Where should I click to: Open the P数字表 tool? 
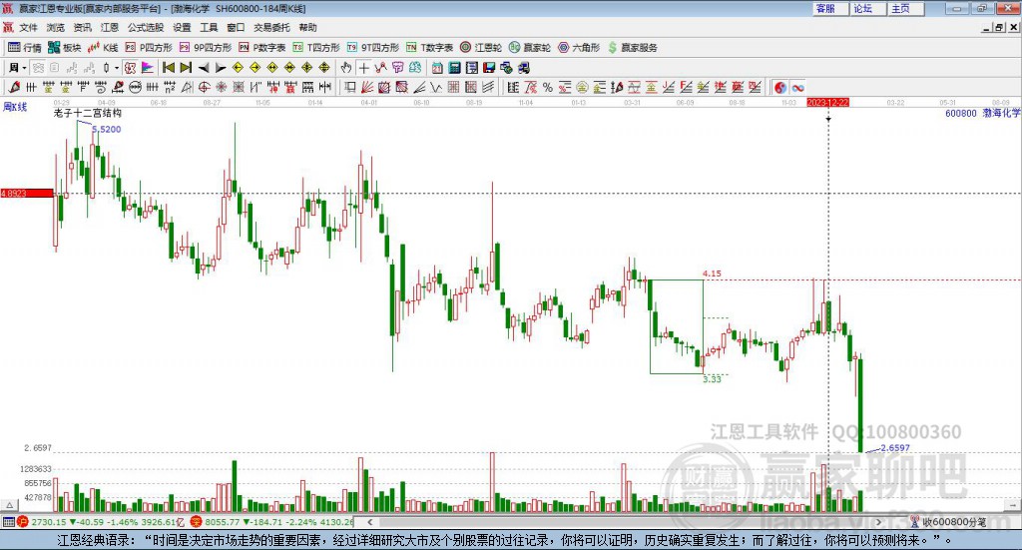click(x=262, y=48)
